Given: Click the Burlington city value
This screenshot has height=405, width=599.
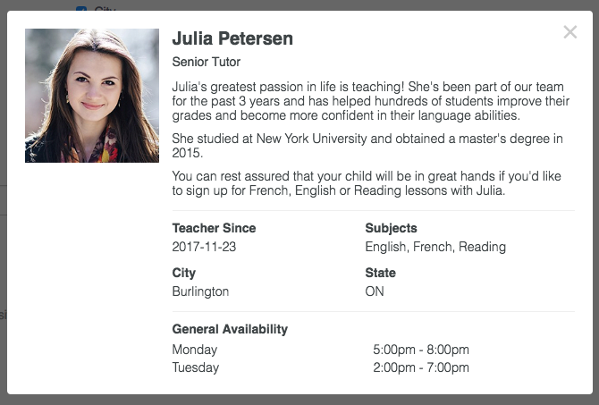Looking at the screenshot, I should click(200, 291).
